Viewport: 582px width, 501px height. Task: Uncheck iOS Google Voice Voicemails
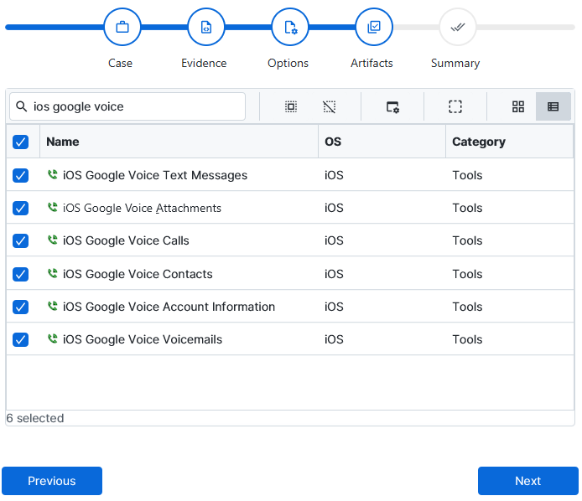click(x=20, y=339)
